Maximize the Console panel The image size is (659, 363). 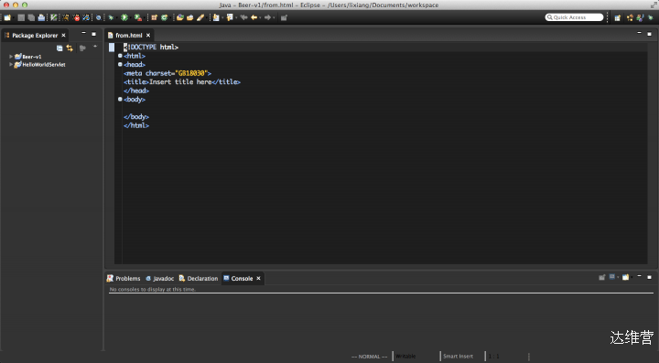coord(649,277)
